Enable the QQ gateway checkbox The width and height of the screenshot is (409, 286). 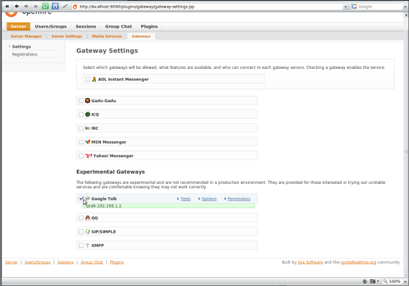(81, 218)
